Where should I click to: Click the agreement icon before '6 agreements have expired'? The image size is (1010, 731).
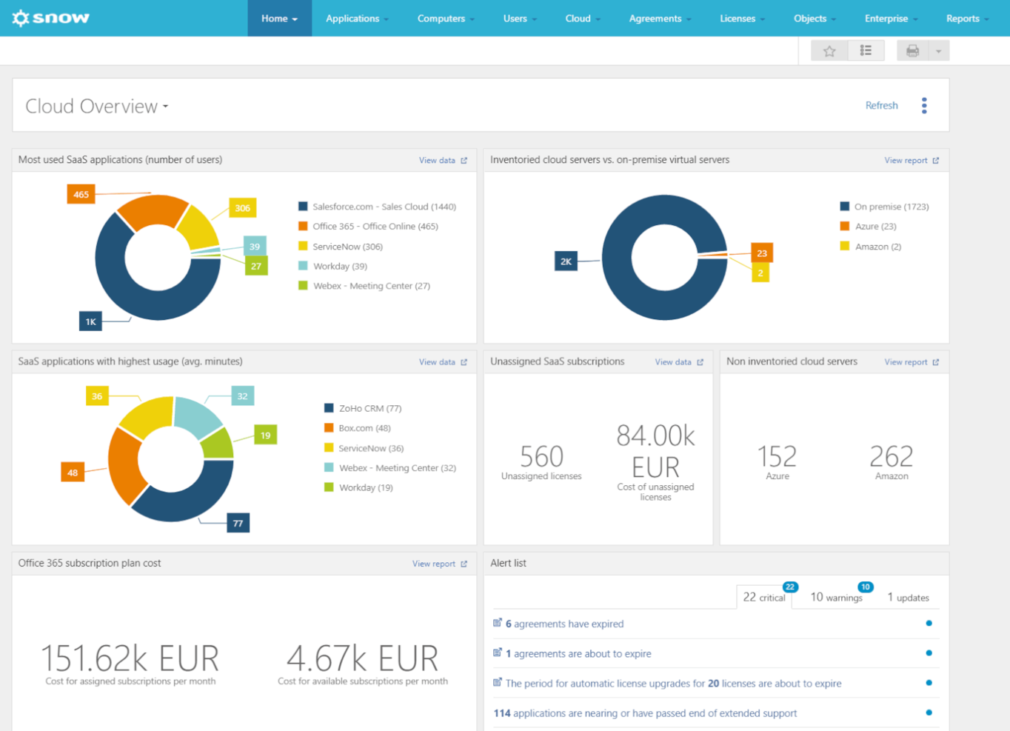click(x=497, y=623)
